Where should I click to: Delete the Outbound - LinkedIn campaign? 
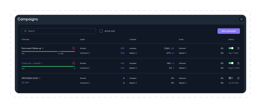[238, 63]
